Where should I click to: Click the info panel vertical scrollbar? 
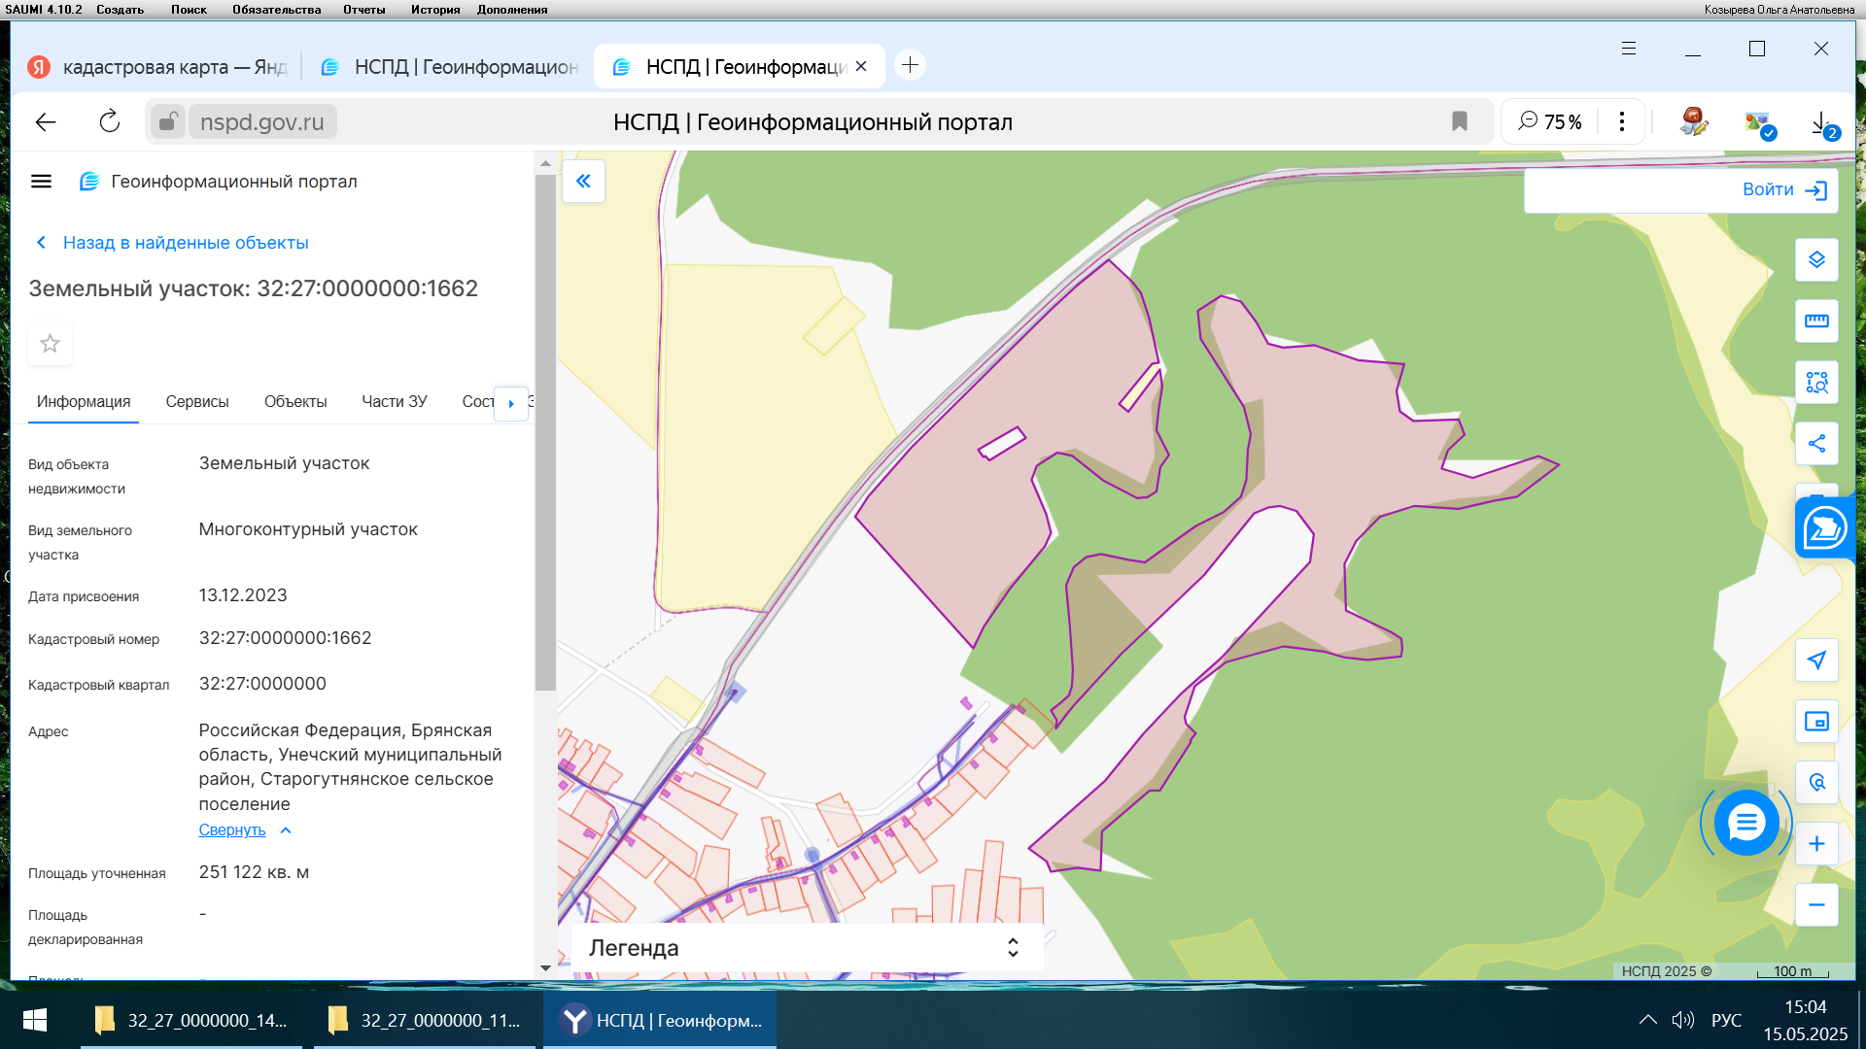coord(545,432)
